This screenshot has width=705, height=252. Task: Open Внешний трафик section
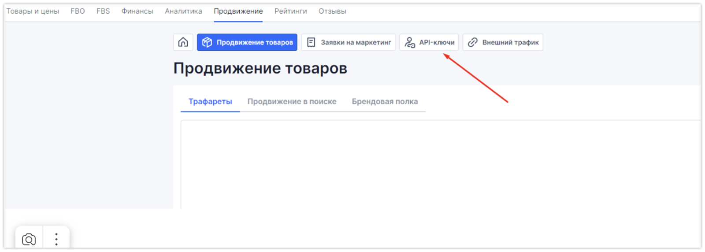pos(503,42)
